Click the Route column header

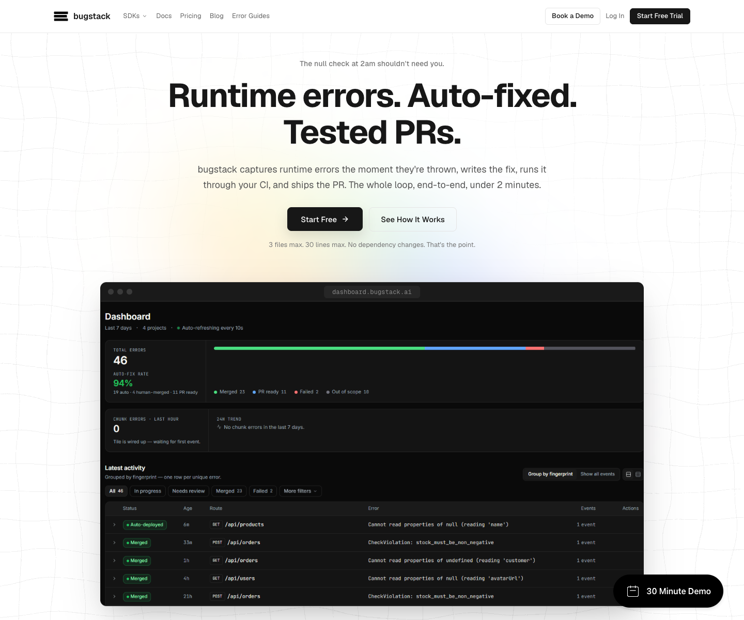pyautogui.click(x=216, y=508)
